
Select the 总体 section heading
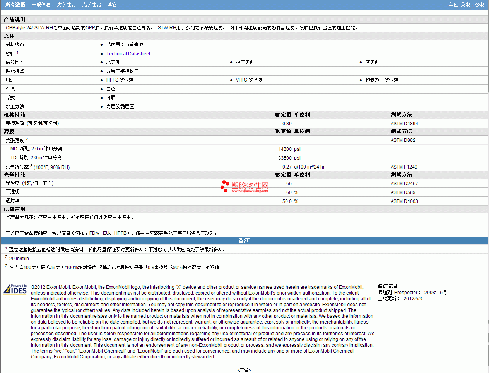point(9,36)
